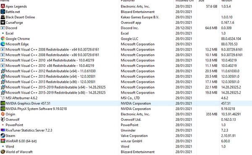Click CurseForge version 0.167.1.6
This screenshot has height=155, width=252.
coord(228,23)
